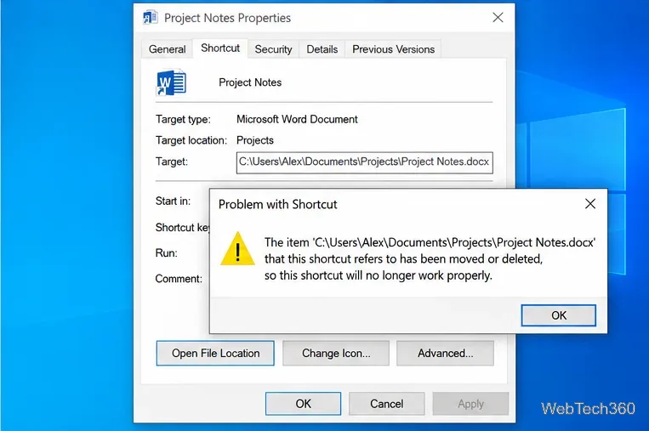Click the Open File Location button
649x431 pixels.
pyautogui.click(x=215, y=354)
